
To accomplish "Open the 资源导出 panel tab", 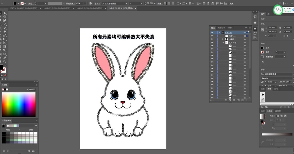I will pyautogui.click(x=221, y=28).
